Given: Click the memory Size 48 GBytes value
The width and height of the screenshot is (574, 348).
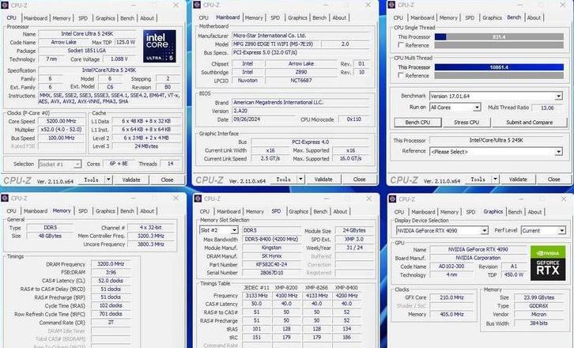Looking at the screenshot, I should (x=50, y=236).
